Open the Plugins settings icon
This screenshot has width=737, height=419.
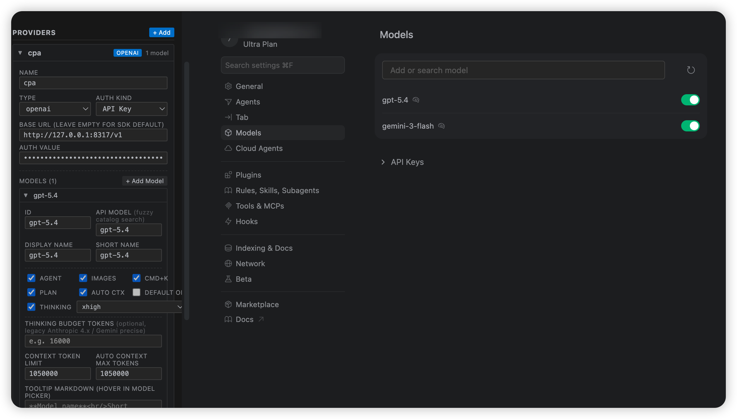[x=228, y=175]
